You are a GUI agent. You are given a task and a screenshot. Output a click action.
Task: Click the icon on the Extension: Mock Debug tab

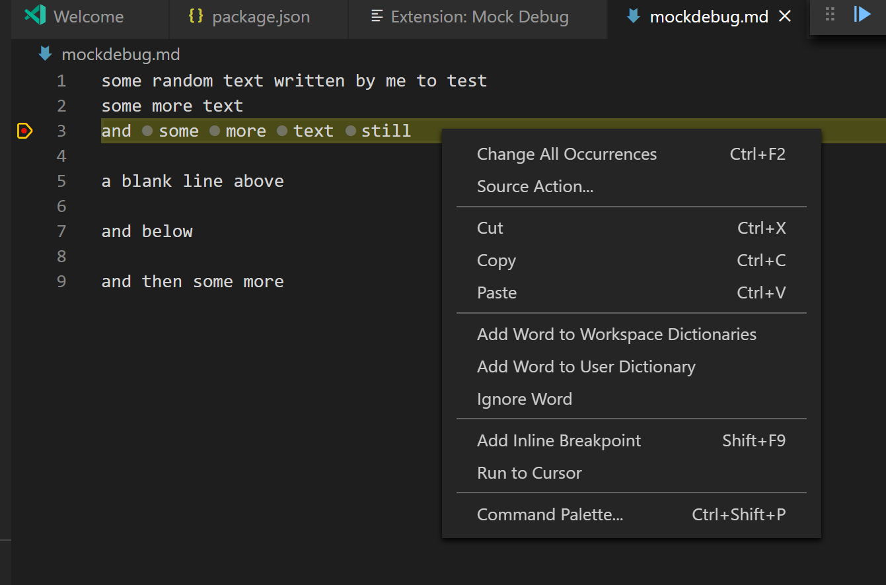pos(377,16)
